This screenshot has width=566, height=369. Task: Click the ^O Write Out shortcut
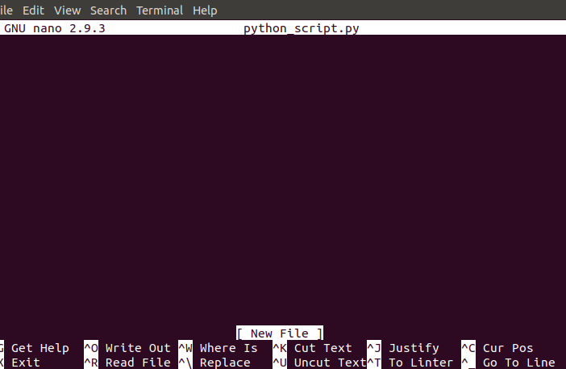127,348
